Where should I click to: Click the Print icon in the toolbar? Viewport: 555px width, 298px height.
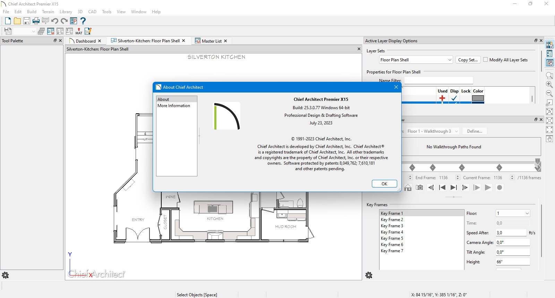(36, 21)
